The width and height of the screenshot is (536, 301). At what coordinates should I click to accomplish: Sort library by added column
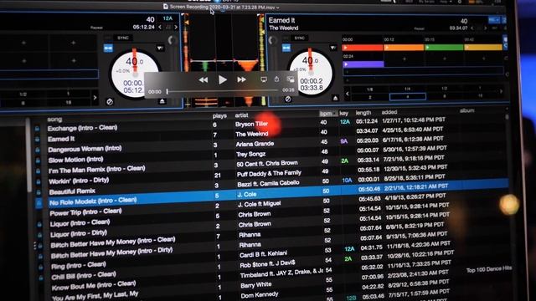click(389, 112)
